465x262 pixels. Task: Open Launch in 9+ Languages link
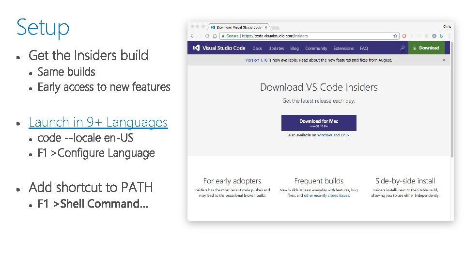(98, 122)
